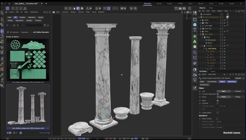
Task: Click the Camera object icon
Action: click(x=195, y=74)
